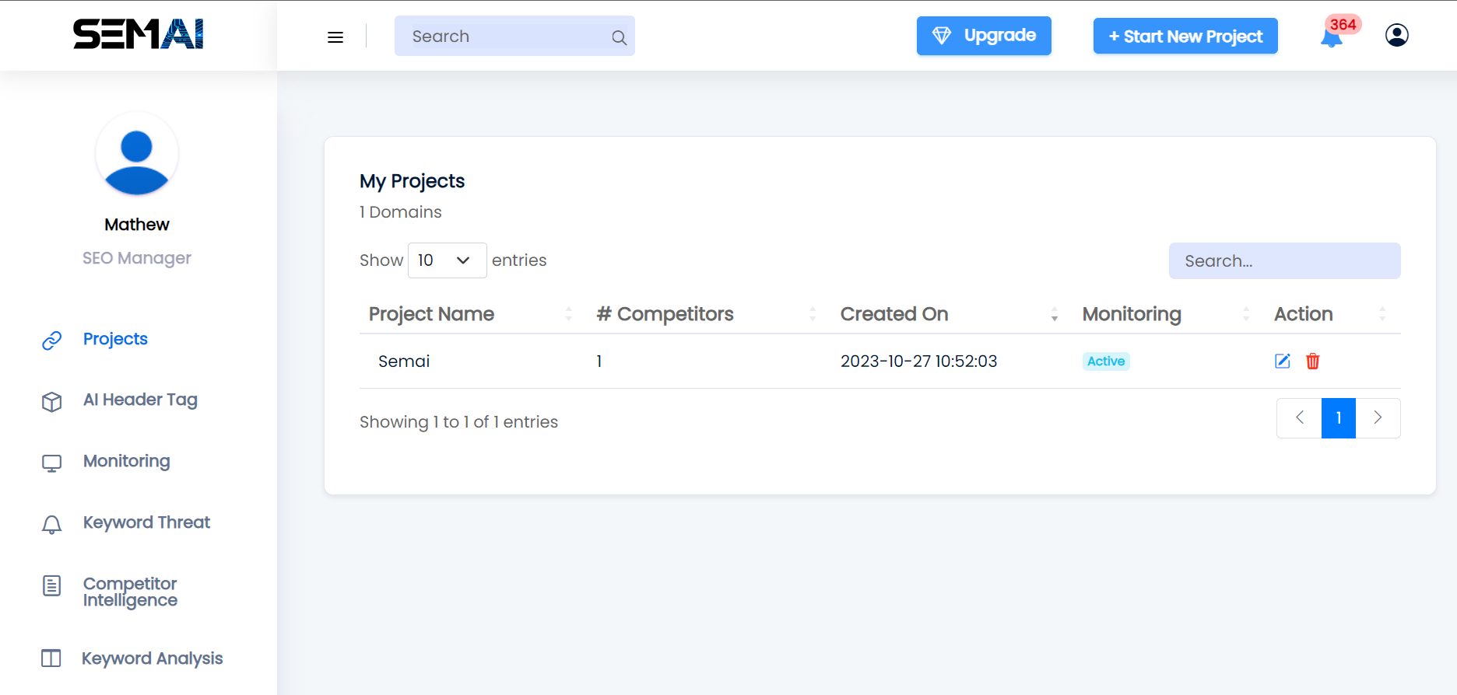
Task: Delete the Semai project via trash icon
Action: click(x=1312, y=361)
